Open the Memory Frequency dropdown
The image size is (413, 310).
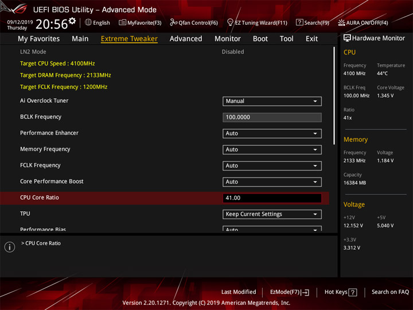(x=272, y=150)
